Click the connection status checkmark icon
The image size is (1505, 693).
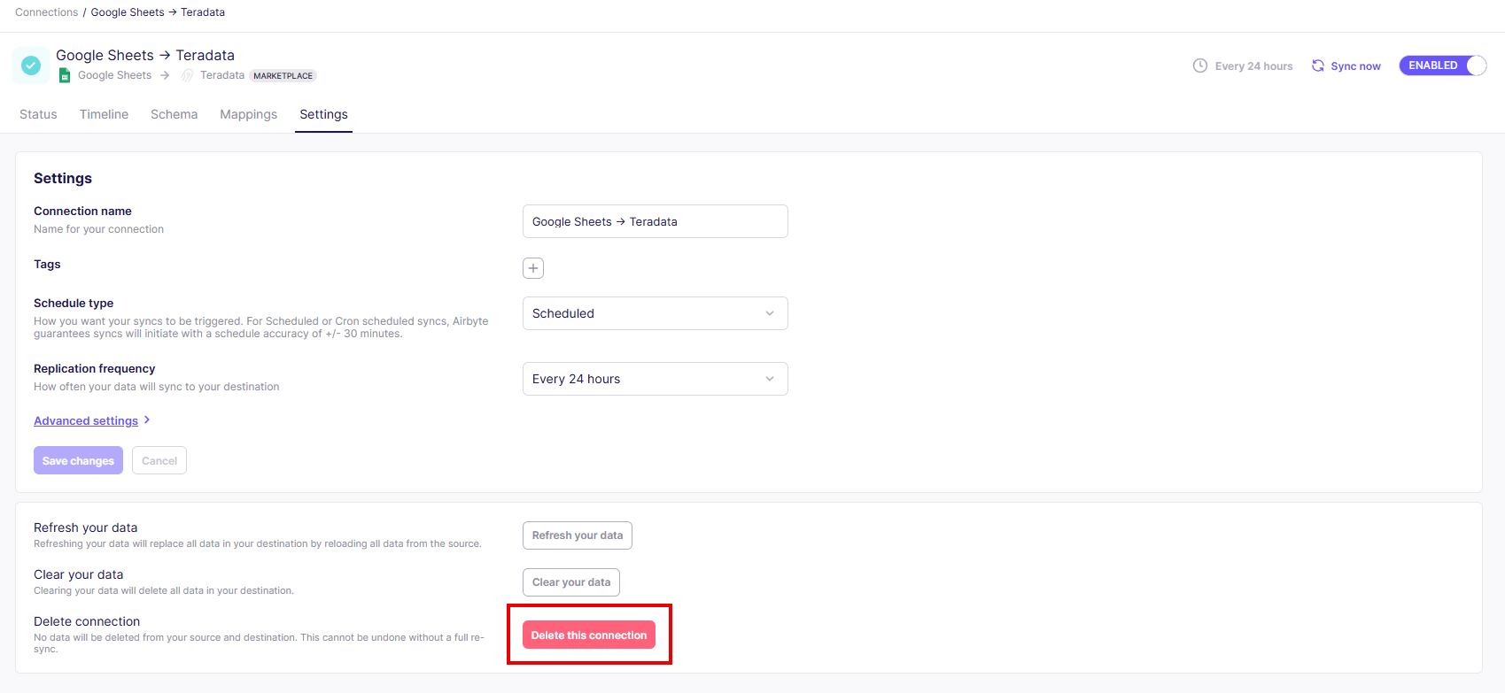31,65
